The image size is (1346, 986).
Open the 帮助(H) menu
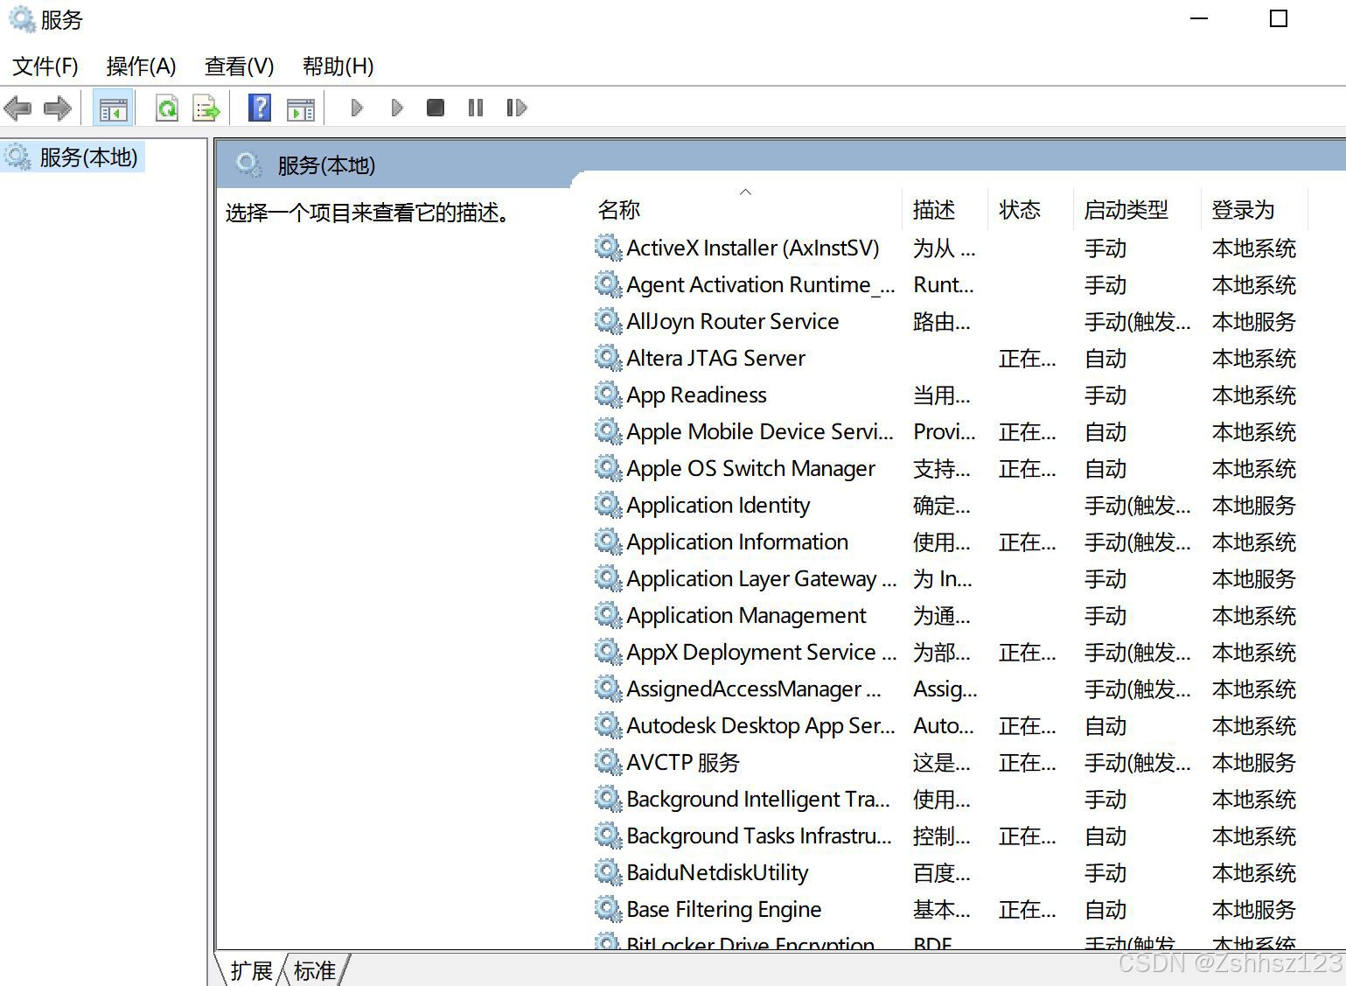click(338, 66)
